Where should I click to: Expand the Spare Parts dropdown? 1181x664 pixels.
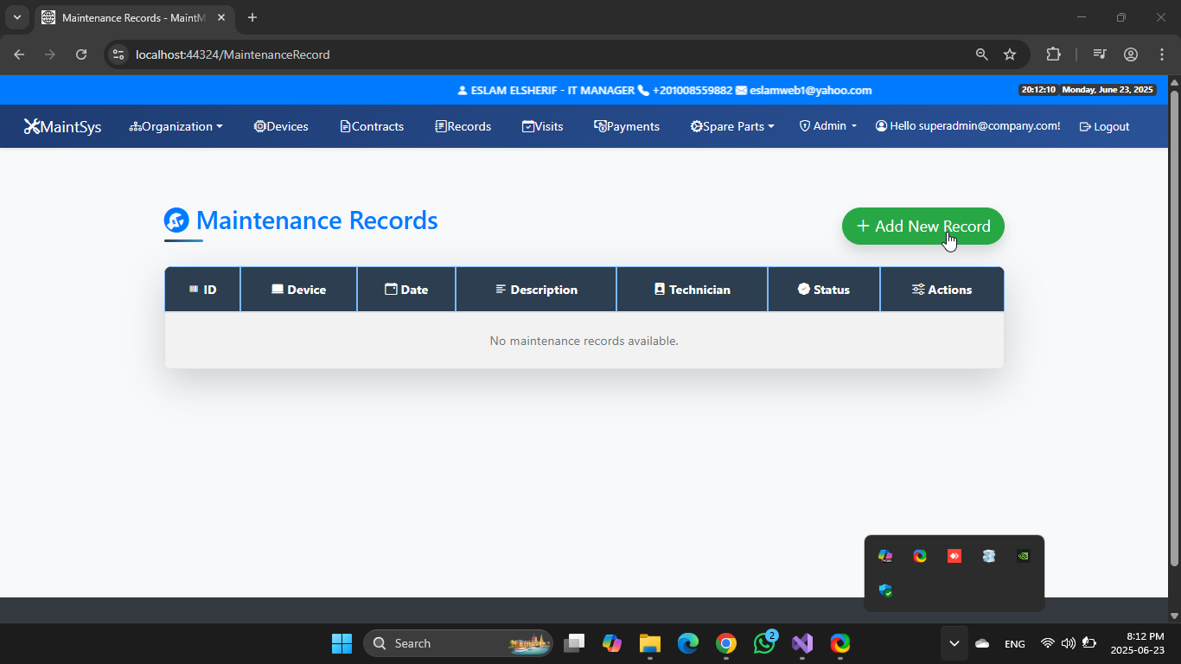coord(732,126)
